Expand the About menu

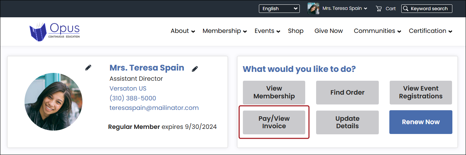(183, 31)
